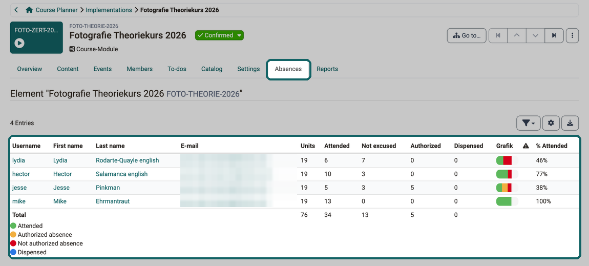Sort by Last name column header
This screenshot has height=266, width=589.
tap(110, 146)
